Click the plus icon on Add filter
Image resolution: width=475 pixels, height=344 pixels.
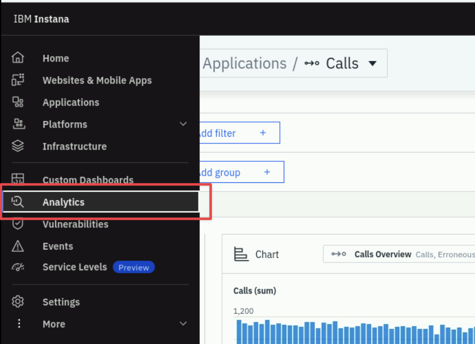(x=263, y=132)
